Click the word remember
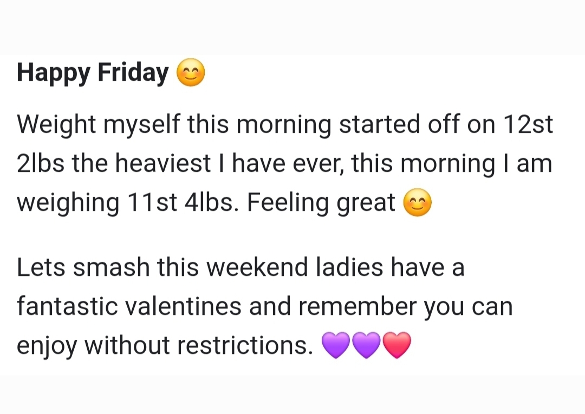Screen dimensions: 585x414 (358, 307)
